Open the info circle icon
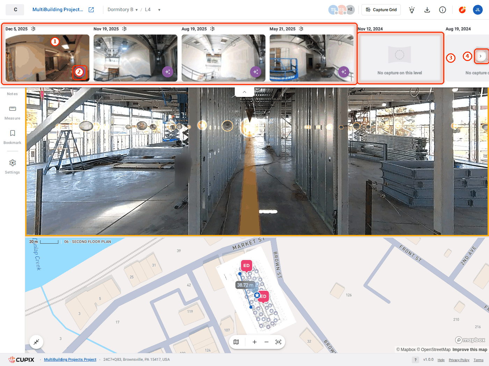This screenshot has height=366, width=489. 443,10
